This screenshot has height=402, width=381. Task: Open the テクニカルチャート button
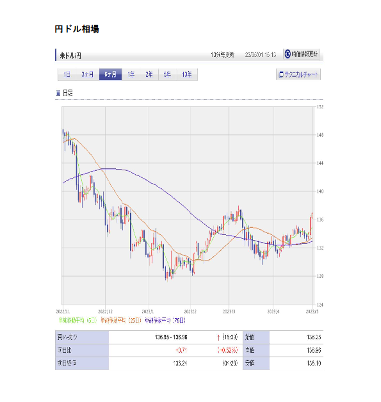[298, 75]
